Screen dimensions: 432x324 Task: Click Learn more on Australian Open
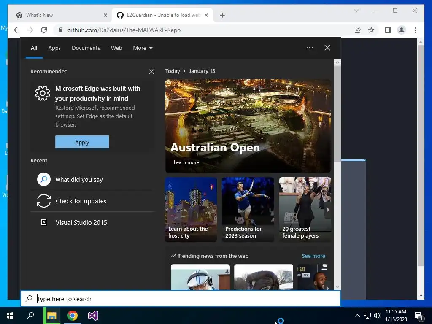pos(186,162)
